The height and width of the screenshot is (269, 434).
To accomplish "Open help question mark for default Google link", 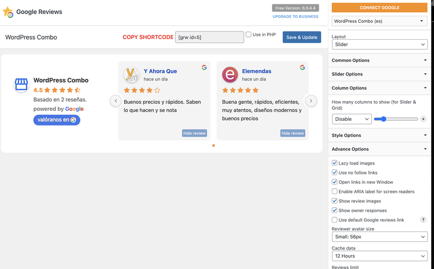I will [423, 220].
